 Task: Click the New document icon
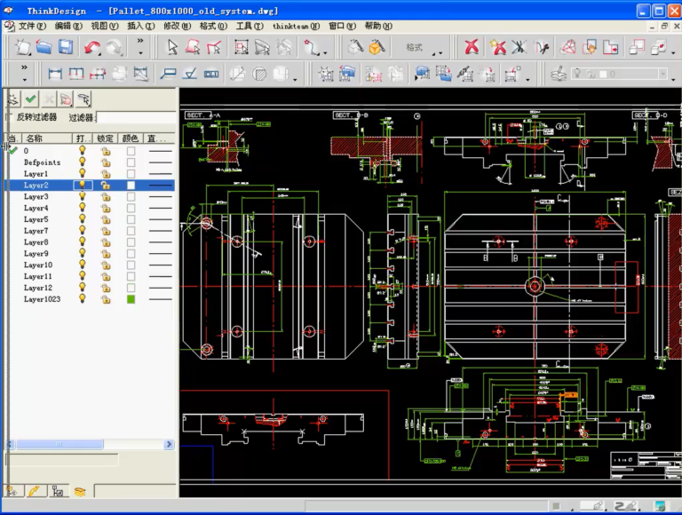(22, 47)
